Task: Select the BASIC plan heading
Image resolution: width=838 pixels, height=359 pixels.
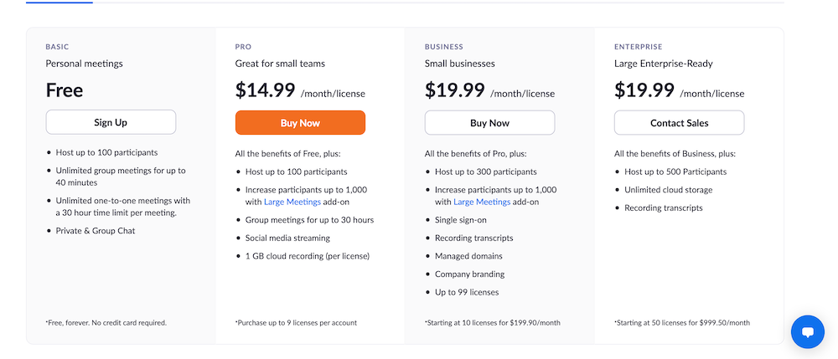Action: 57,47
